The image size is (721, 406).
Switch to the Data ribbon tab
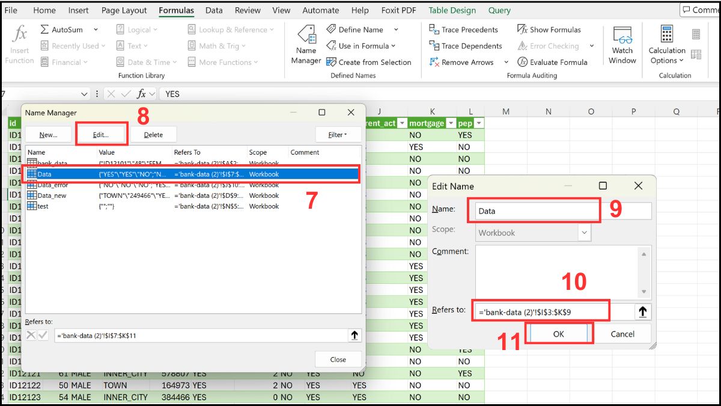click(214, 10)
